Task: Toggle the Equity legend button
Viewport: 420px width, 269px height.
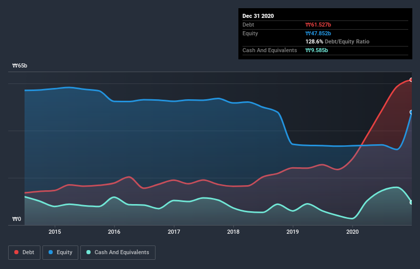Action: (60, 253)
